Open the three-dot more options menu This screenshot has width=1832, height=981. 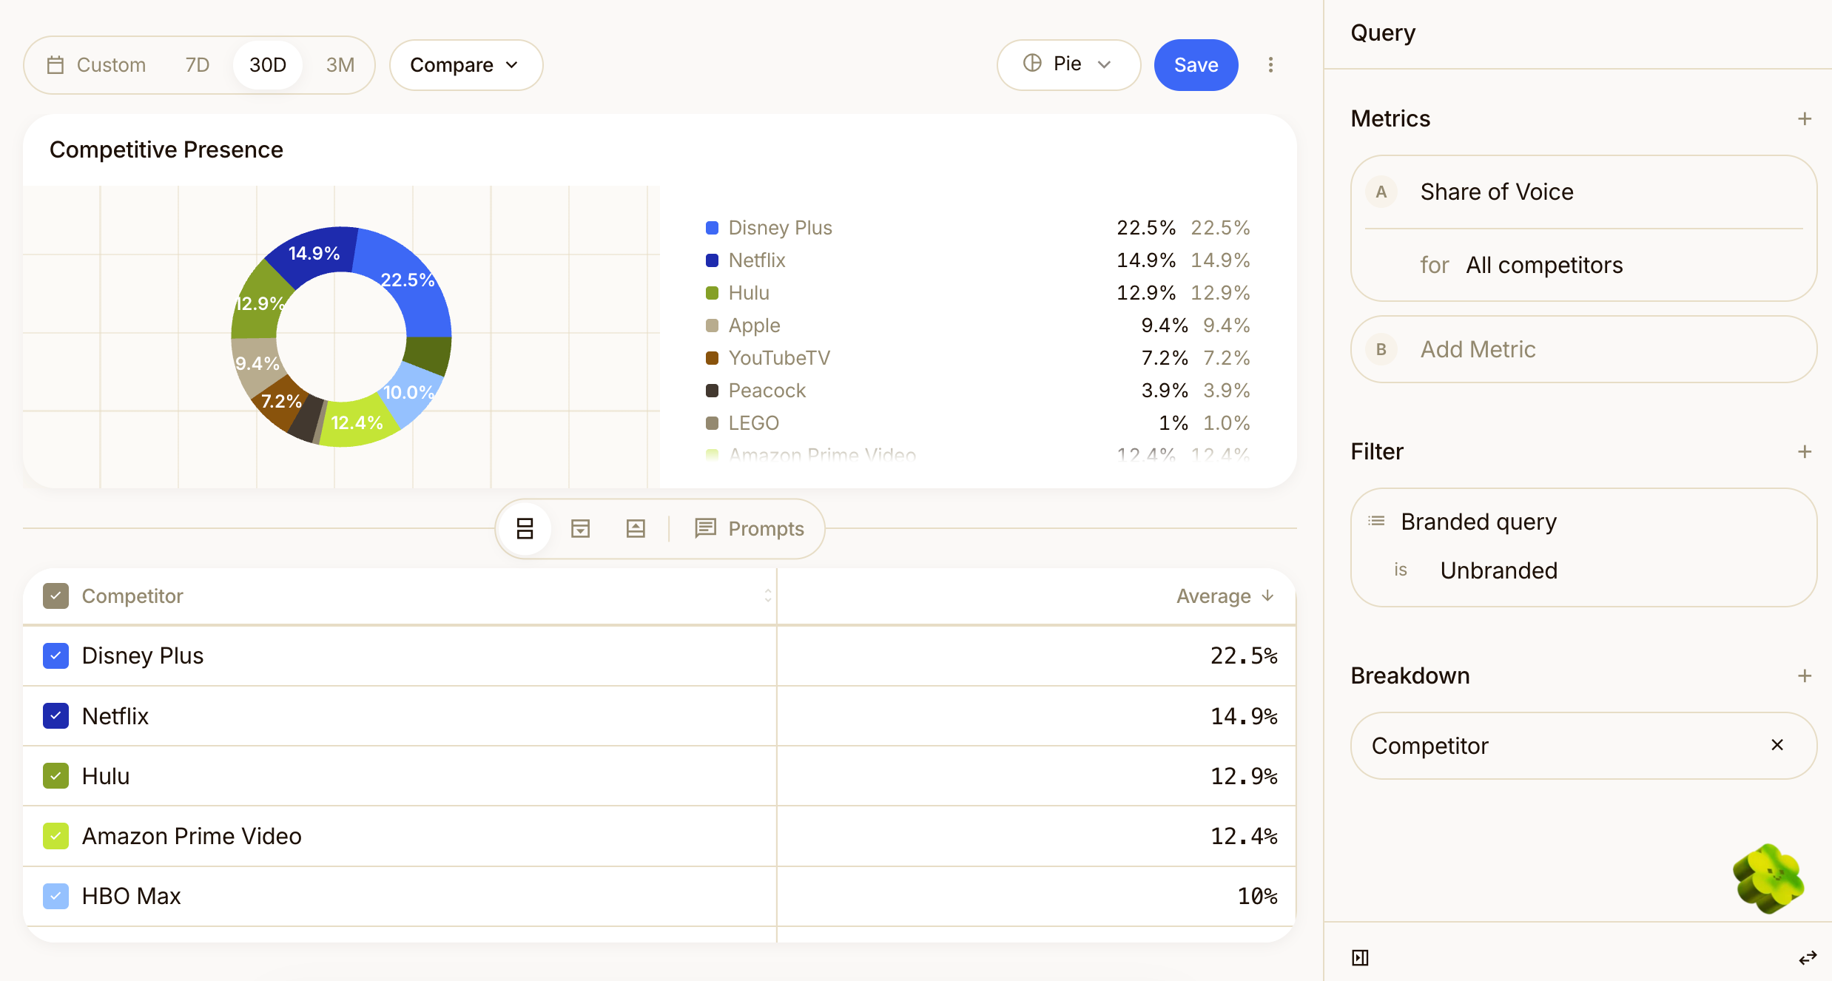click(x=1270, y=65)
